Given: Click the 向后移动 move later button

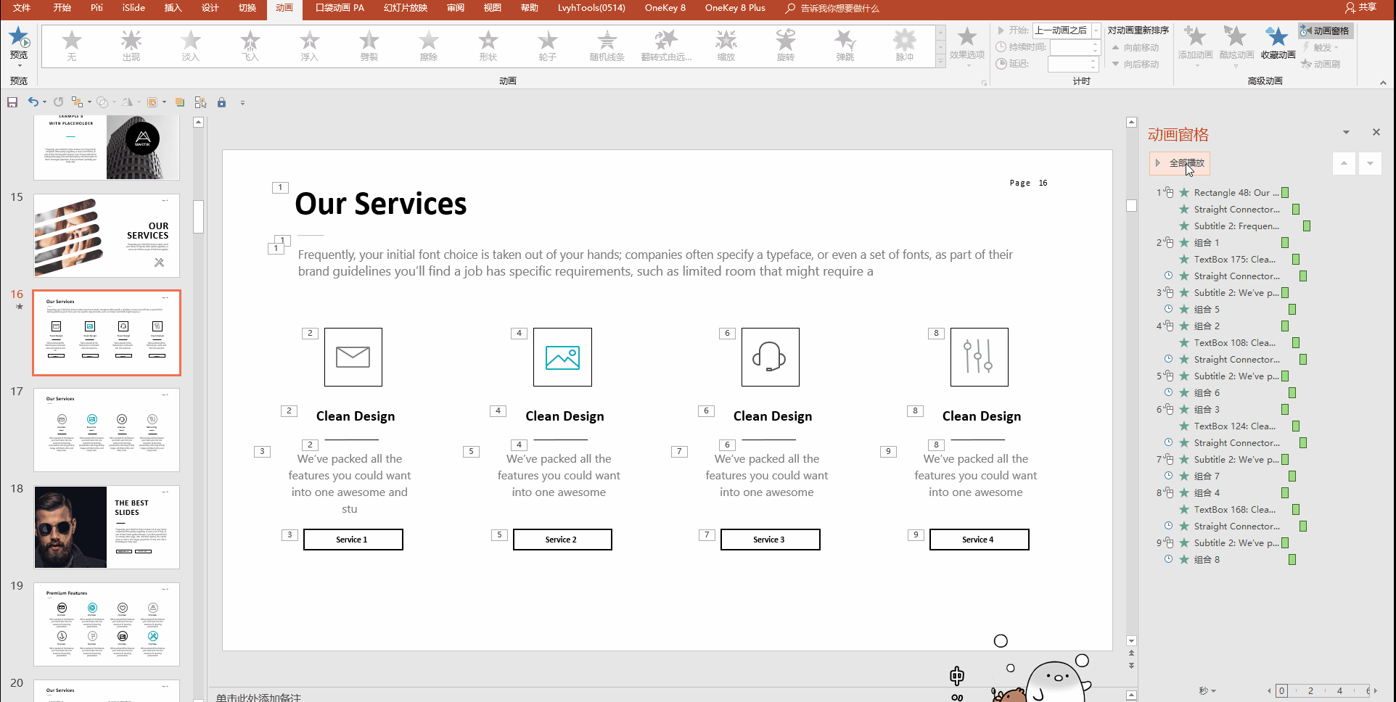Looking at the screenshot, I should (x=1136, y=65).
